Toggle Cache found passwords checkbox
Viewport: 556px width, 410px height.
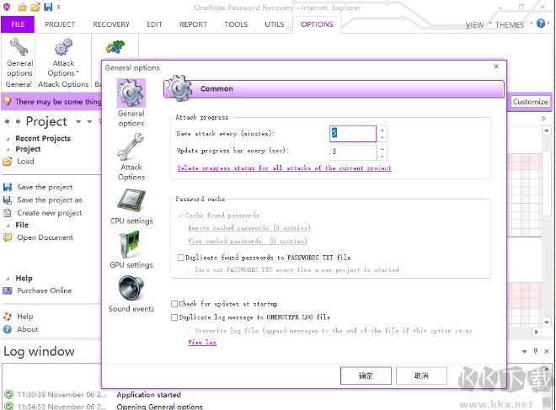point(181,216)
